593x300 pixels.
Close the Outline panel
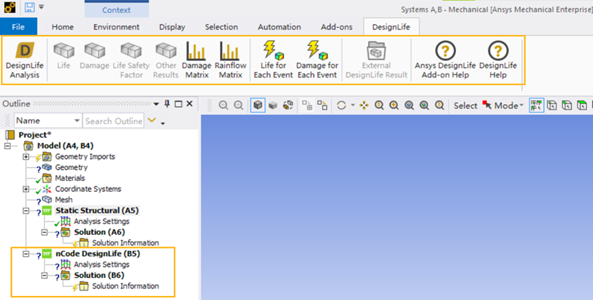click(x=189, y=104)
